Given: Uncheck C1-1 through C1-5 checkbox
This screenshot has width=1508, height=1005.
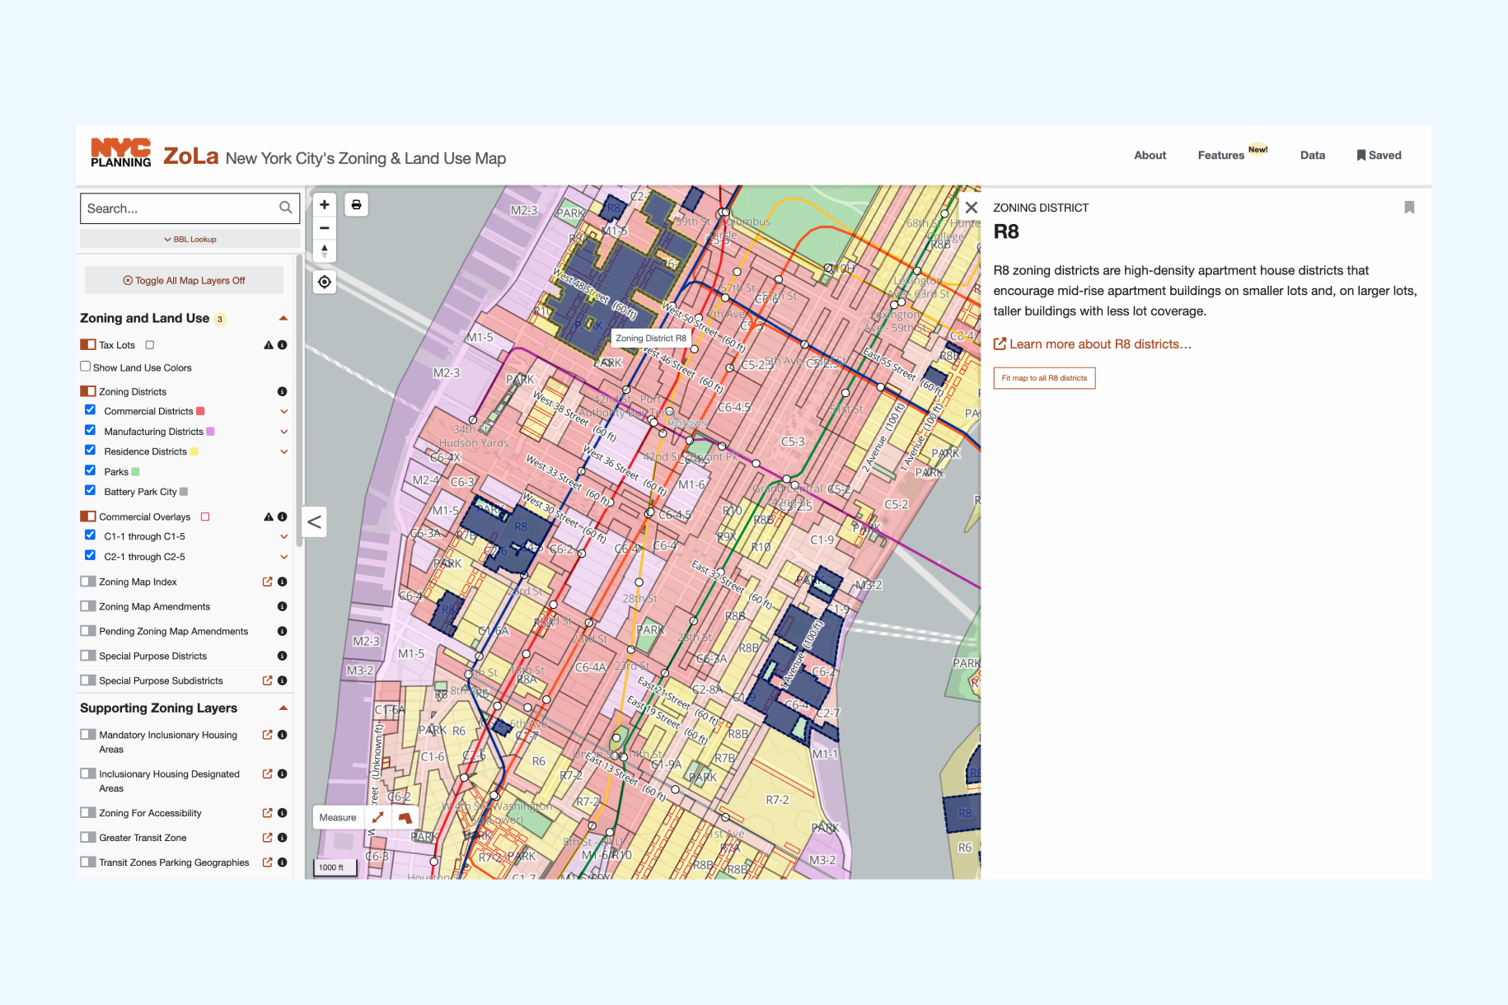Looking at the screenshot, I should coord(91,535).
